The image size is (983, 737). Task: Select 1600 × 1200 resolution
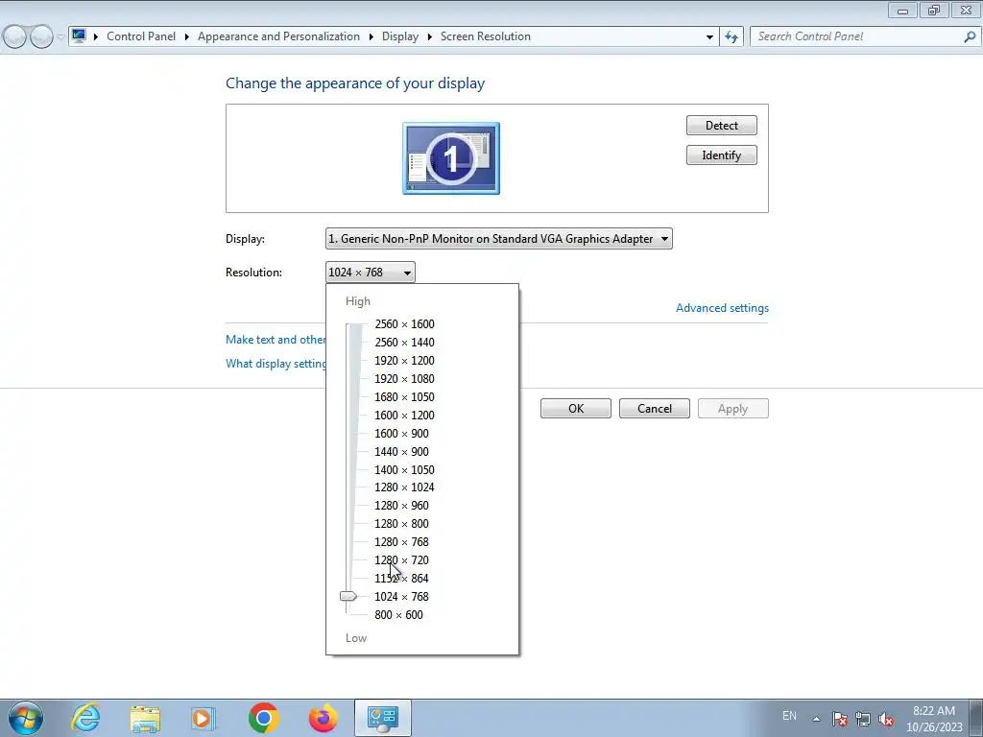[404, 415]
